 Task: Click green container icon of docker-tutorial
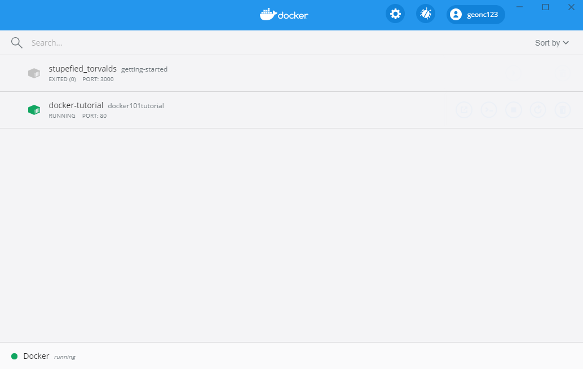pyautogui.click(x=34, y=110)
